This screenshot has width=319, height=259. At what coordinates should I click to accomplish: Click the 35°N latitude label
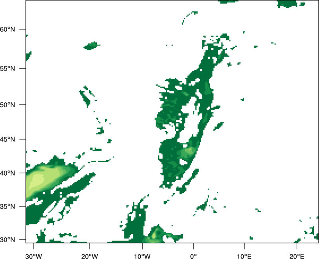pyautogui.click(x=8, y=206)
